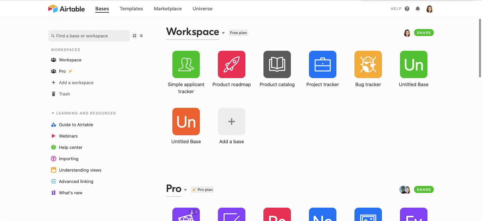The width and height of the screenshot is (482, 221).
Task: Open the purple money-icon base under Pro
Action: [186, 214]
